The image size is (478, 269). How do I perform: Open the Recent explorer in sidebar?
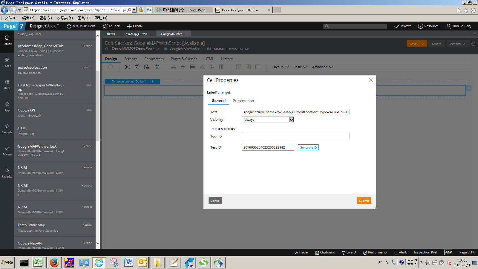7,40
